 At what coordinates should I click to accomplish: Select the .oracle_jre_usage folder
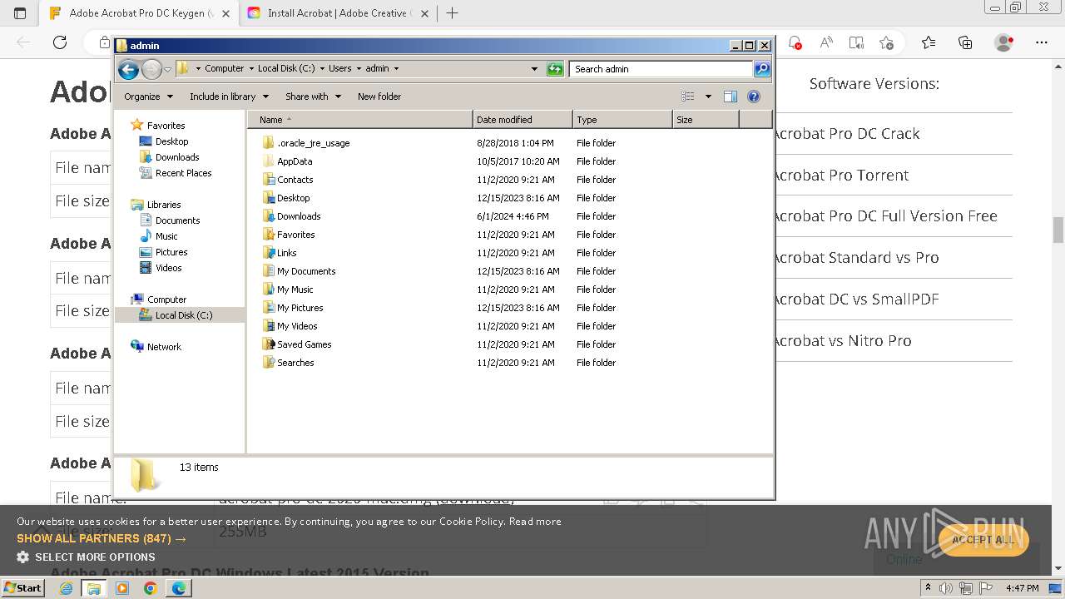(x=305, y=143)
